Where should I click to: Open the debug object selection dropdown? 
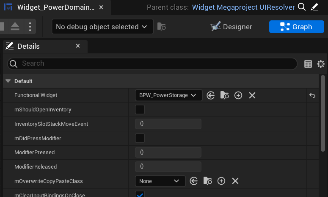pos(102,27)
